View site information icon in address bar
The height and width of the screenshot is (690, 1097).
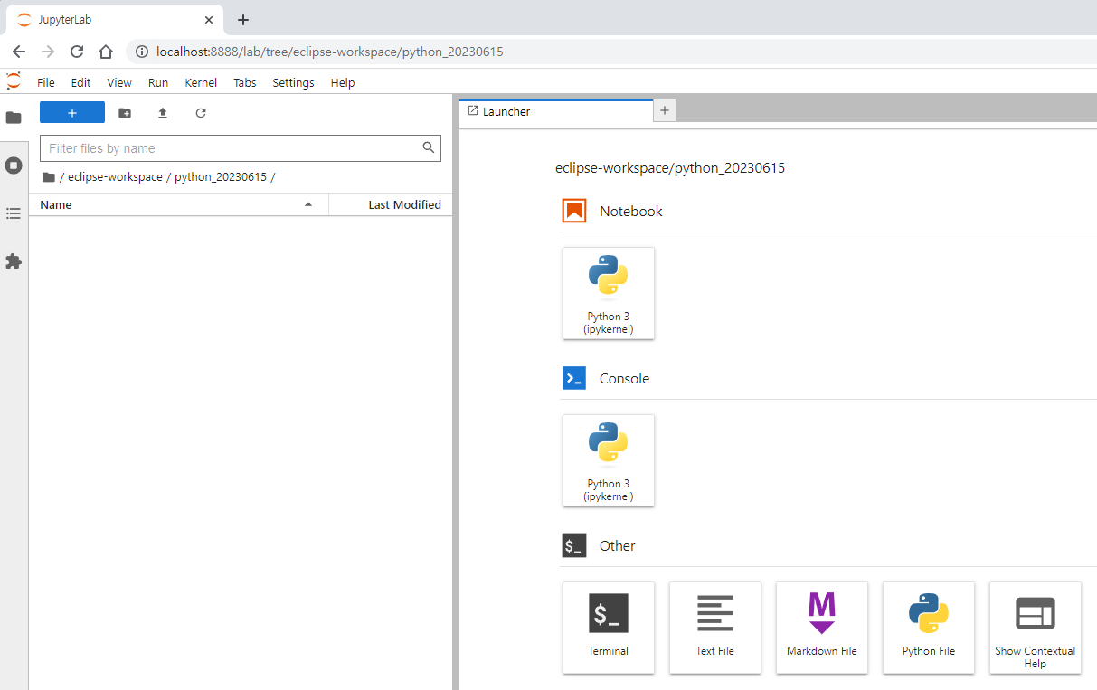(142, 52)
